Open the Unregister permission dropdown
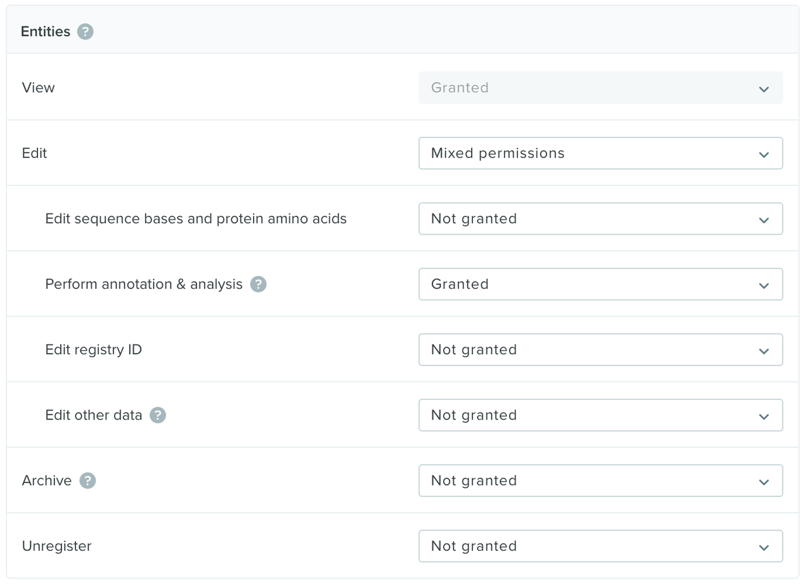809x587 pixels. point(600,546)
